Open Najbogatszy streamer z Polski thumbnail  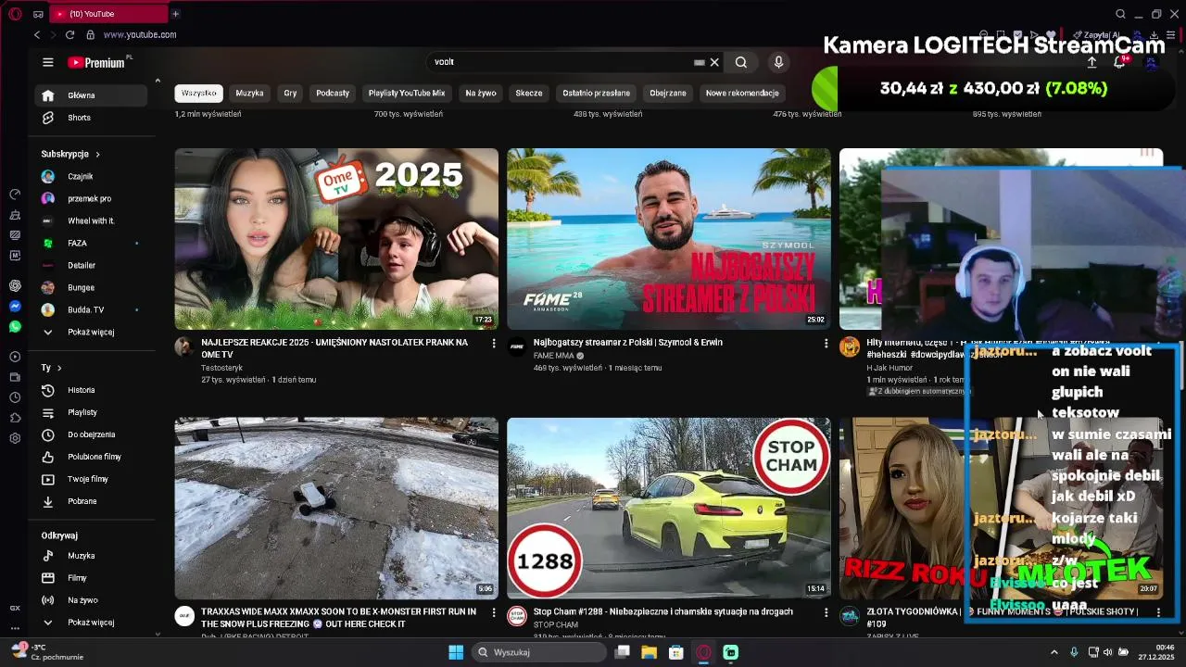click(x=669, y=239)
